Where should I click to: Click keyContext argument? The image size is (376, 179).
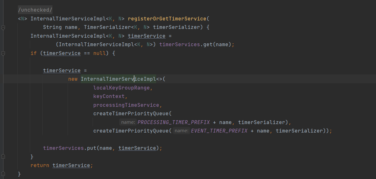click(109, 96)
